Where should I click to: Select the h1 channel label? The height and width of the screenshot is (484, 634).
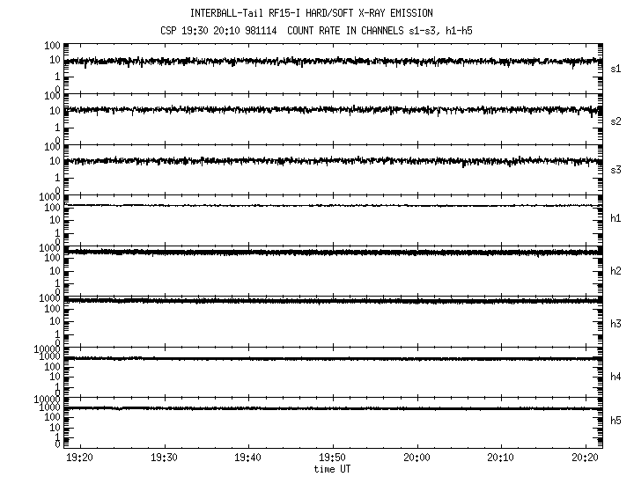(x=616, y=218)
